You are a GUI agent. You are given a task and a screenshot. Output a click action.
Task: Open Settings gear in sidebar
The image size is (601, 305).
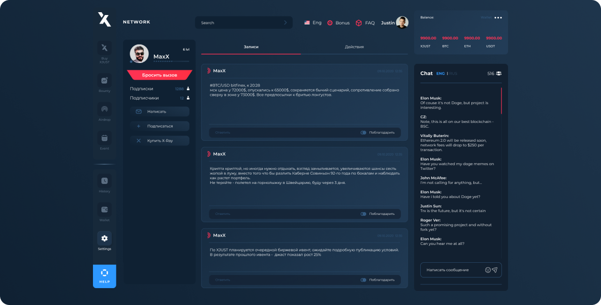104,238
